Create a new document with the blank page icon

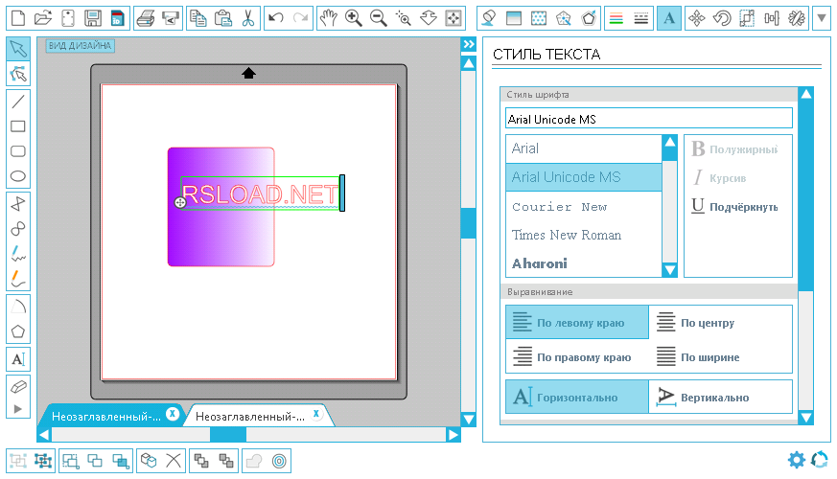pyautogui.click(x=18, y=18)
